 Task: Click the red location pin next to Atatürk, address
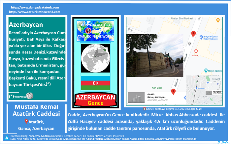pyautogui.click(x=26, y=122)
